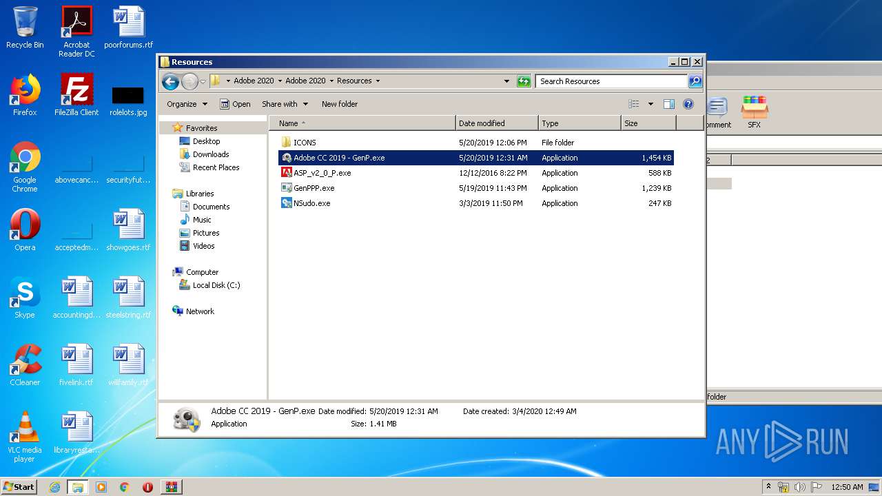The width and height of the screenshot is (882, 496).
Task: Select Libraries in navigation pane
Action: tap(200, 194)
